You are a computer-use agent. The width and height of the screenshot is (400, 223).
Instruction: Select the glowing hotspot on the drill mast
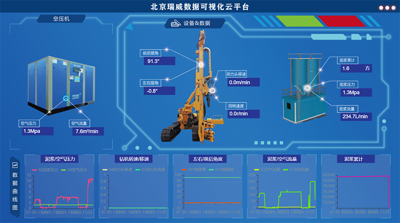[x=201, y=65]
